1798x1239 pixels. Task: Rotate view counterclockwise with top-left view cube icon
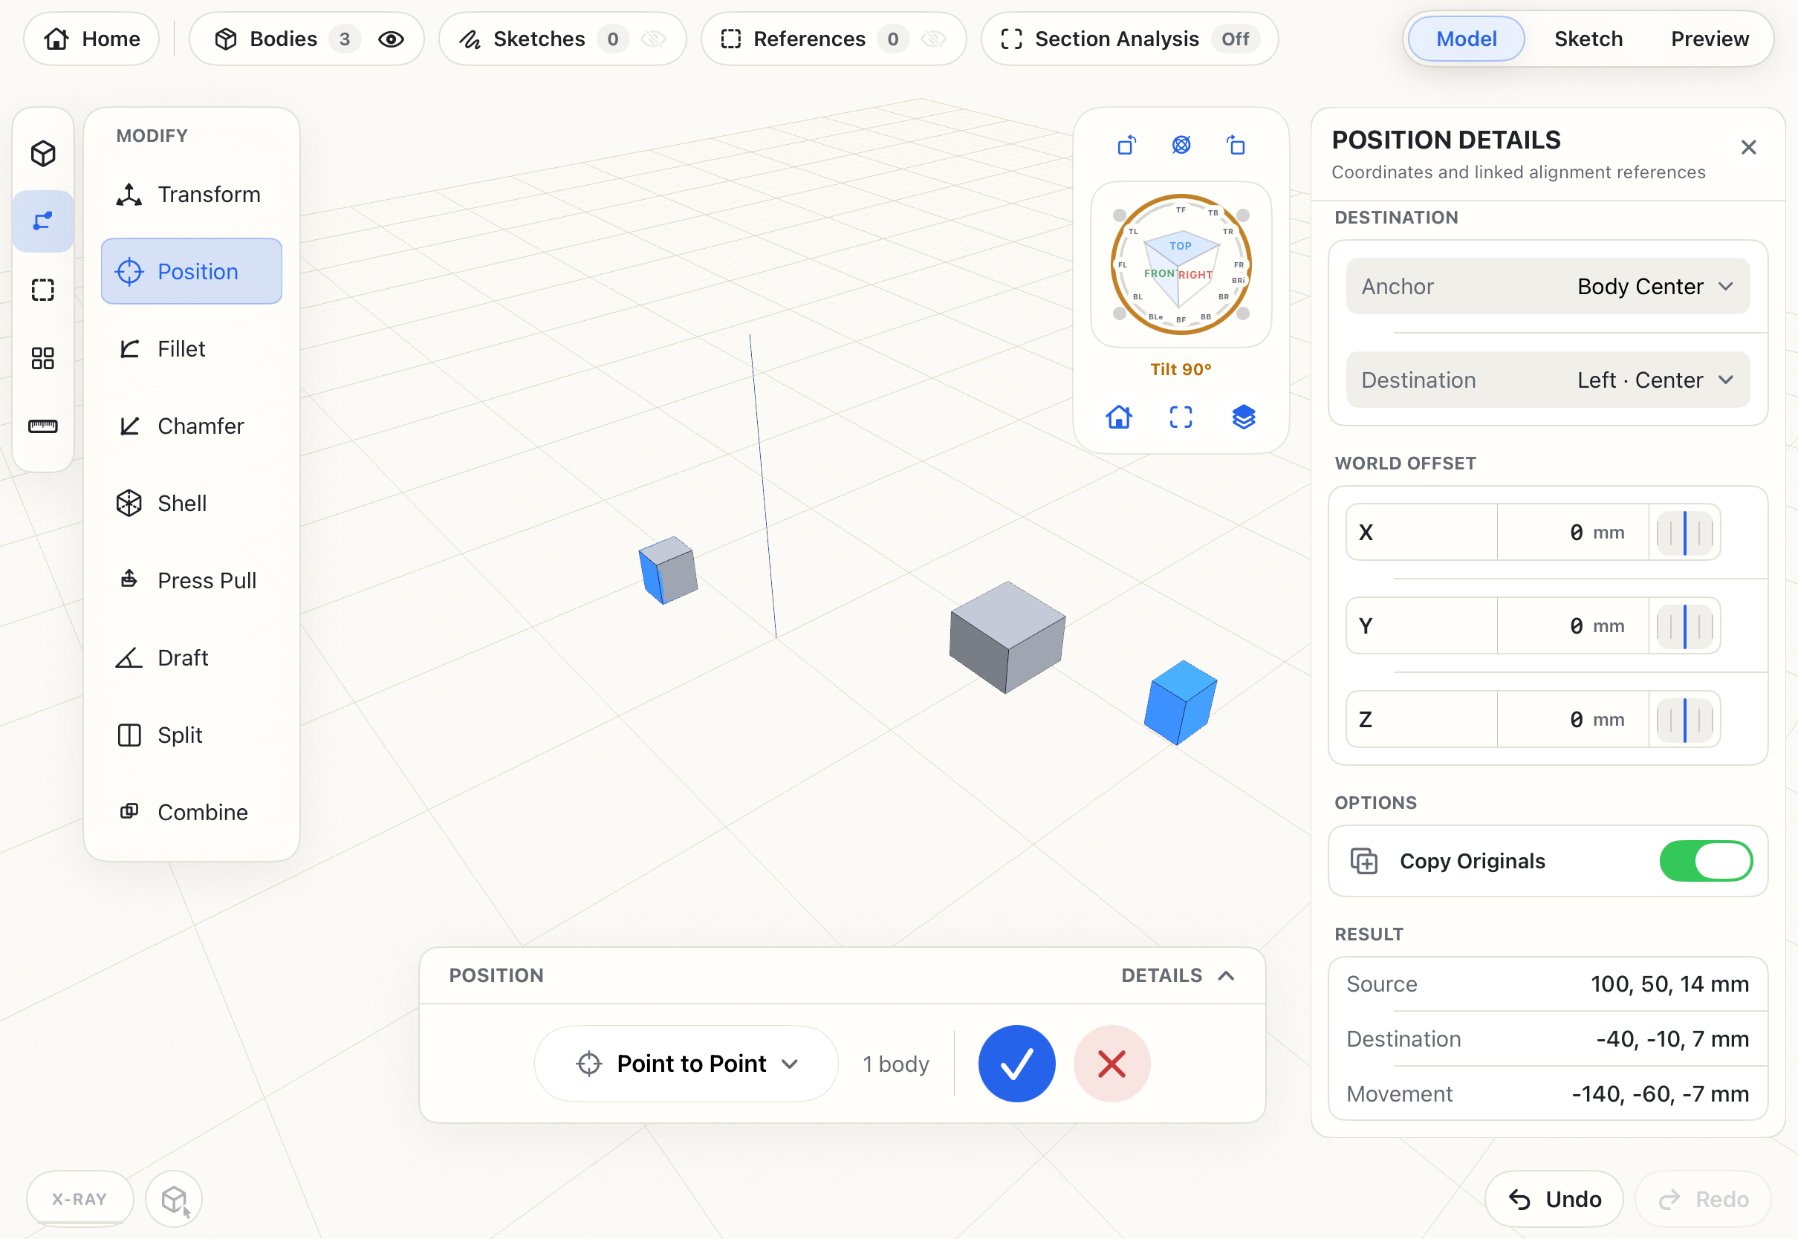1126,145
